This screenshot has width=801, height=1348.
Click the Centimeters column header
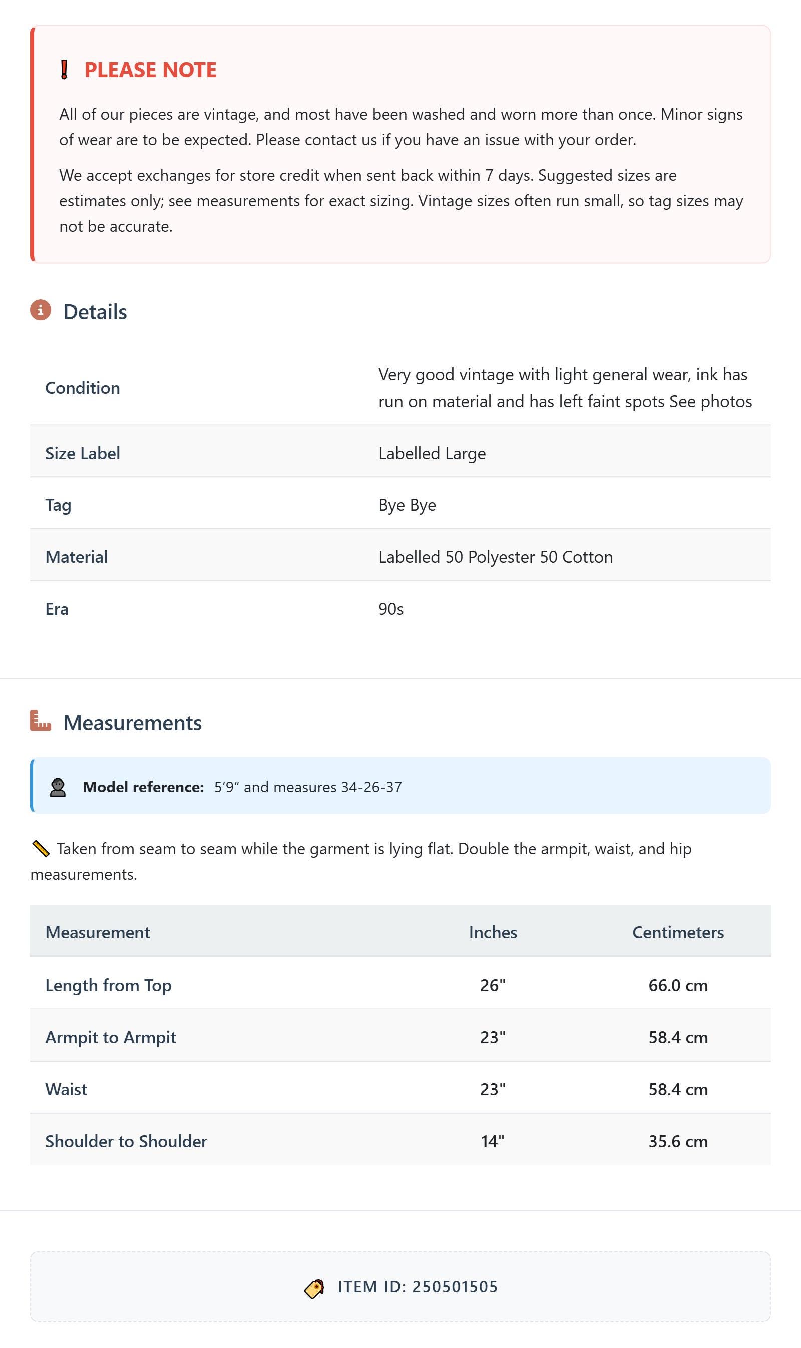(x=678, y=932)
